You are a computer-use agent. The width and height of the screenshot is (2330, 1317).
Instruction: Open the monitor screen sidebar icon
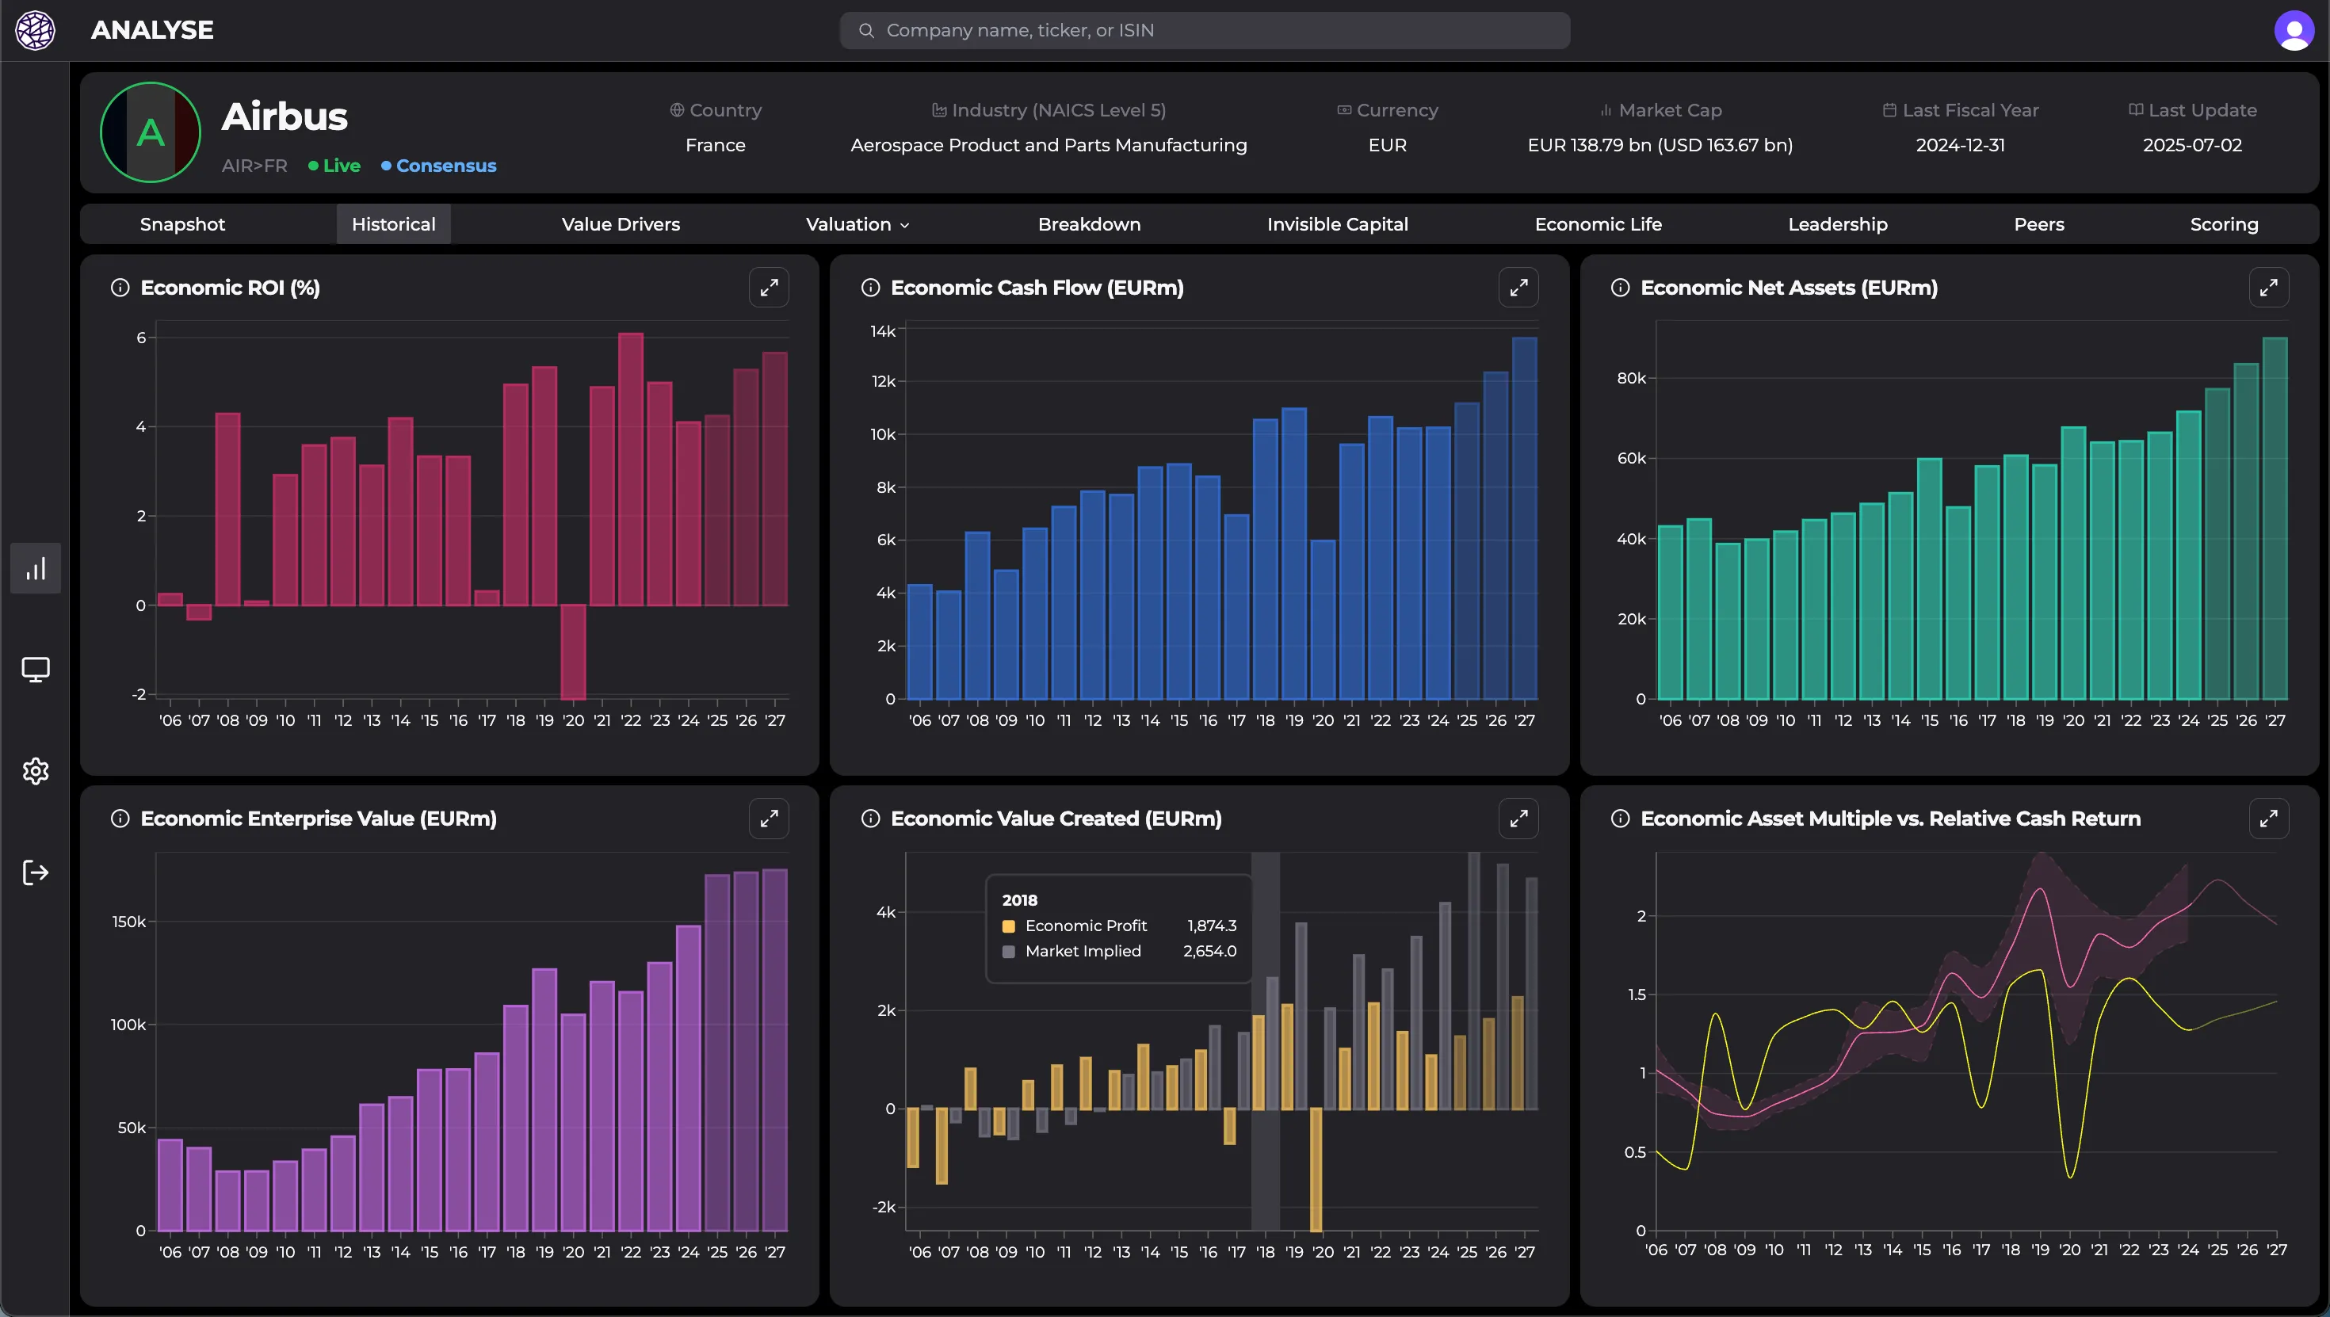click(36, 670)
